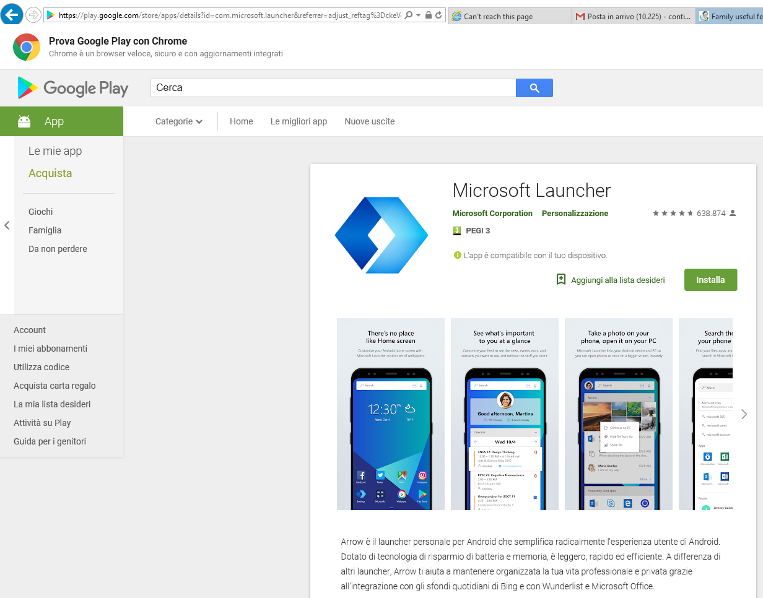The height and width of the screenshot is (598, 763).
Task: Click the wishlist bookmark icon
Action: click(561, 280)
